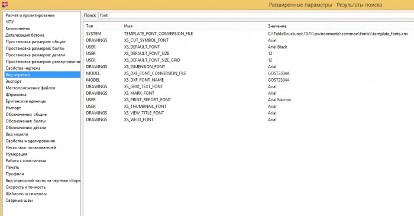Click the Tekla app icon in title bar
This screenshot has height=216, width=414.
(x=5, y=5)
